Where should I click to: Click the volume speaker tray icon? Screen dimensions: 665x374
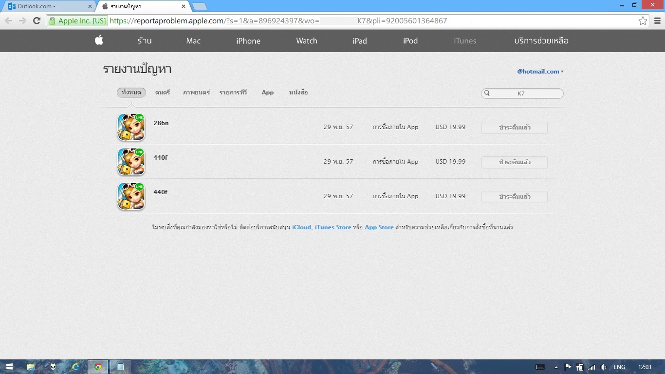pyautogui.click(x=604, y=367)
